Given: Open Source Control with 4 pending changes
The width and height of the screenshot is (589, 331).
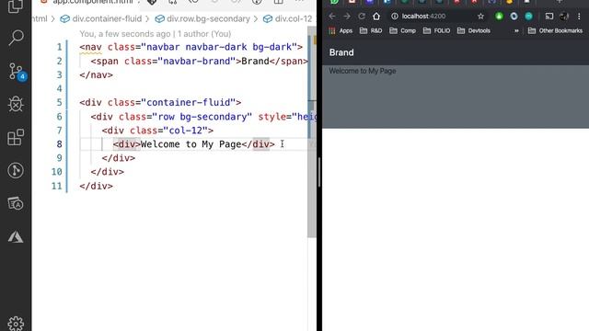Looking at the screenshot, I should pyautogui.click(x=17, y=72).
